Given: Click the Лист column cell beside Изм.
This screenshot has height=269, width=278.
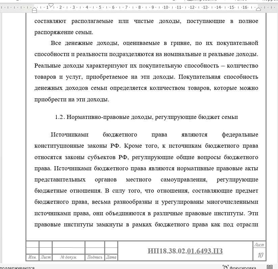Looking at the screenshot, I should [x=46, y=257].
